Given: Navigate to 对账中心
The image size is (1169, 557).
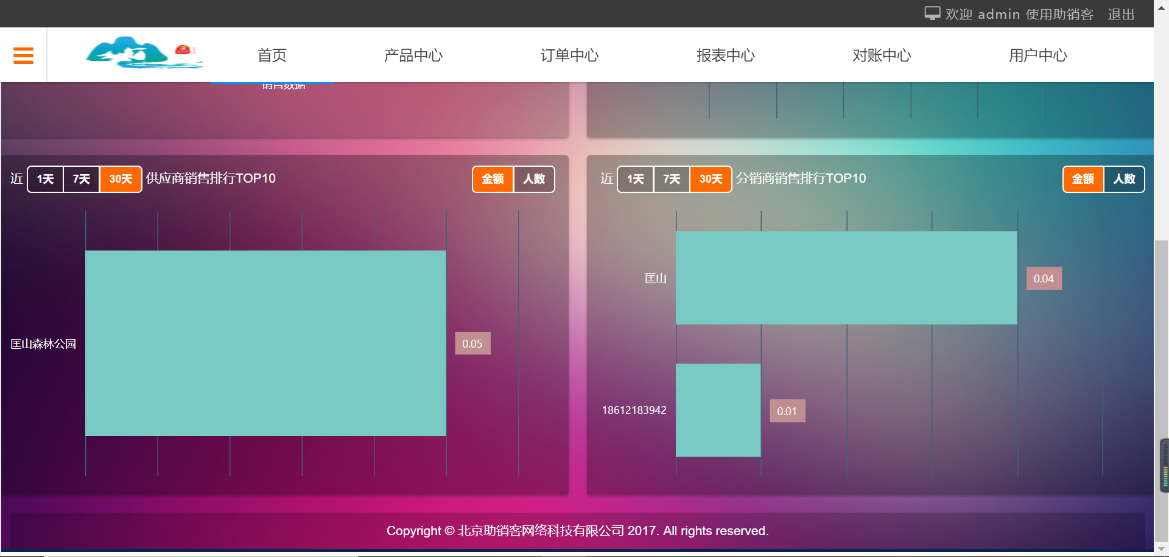Looking at the screenshot, I should tap(881, 55).
